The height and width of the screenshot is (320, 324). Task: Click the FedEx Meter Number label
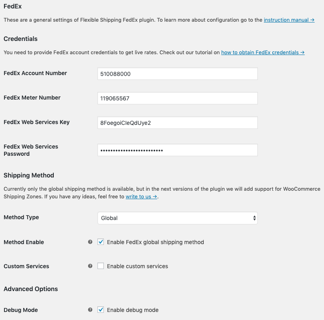pos(32,98)
